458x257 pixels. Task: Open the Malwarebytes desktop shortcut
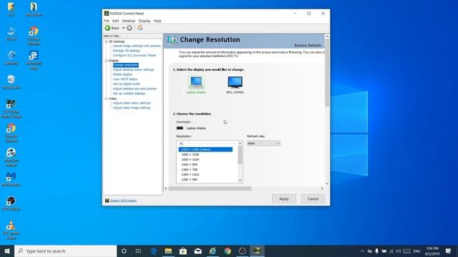(11, 179)
